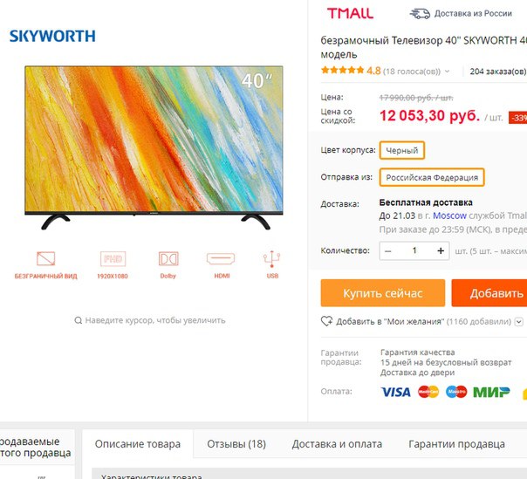The image size is (527, 479).
Task: Open the Moscow city link
Action: point(449,216)
